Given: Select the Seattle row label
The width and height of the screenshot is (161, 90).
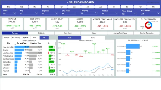Looking at the screenshot, I should 6,50.
